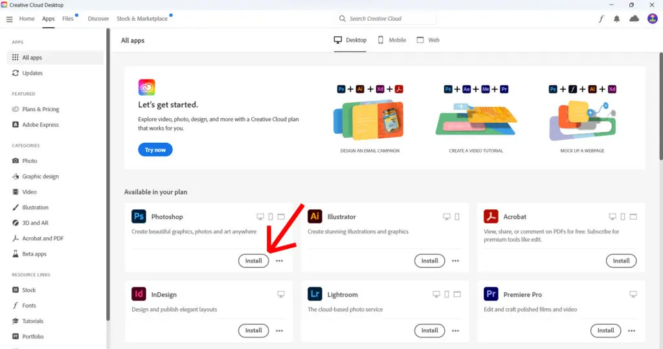Screen dimensions: 663x349
Task: Expand more options menu for InDesign
Action: point(280,330)
